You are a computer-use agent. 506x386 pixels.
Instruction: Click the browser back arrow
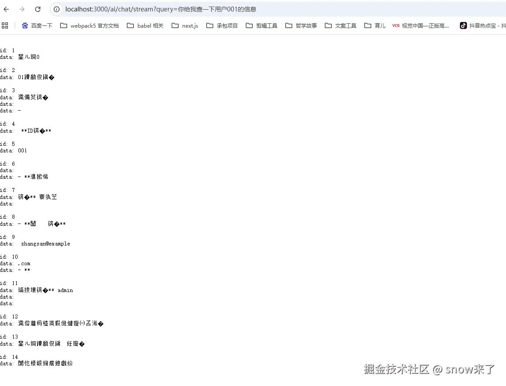point(6,9)
